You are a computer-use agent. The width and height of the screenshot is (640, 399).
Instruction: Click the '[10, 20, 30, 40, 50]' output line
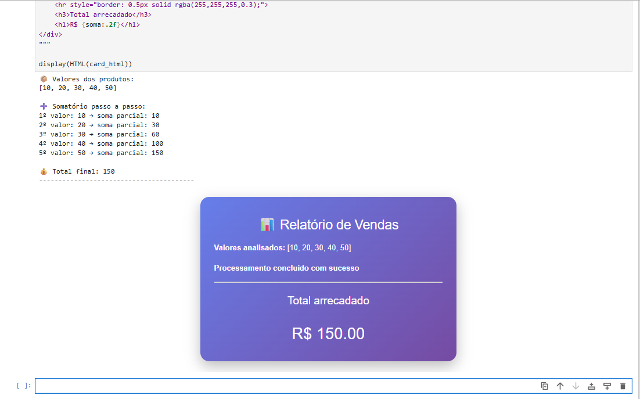78,88
